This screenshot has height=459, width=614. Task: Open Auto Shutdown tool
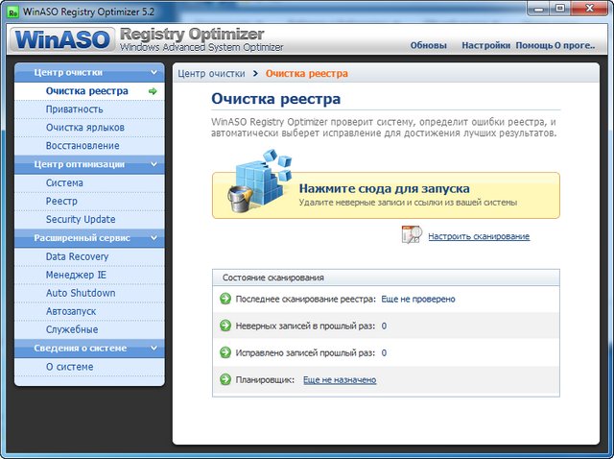89,293
